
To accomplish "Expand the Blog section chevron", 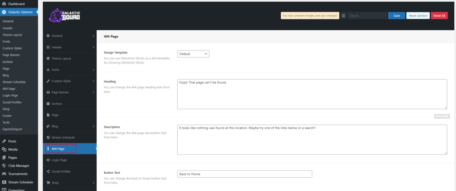I will [94, 126].
